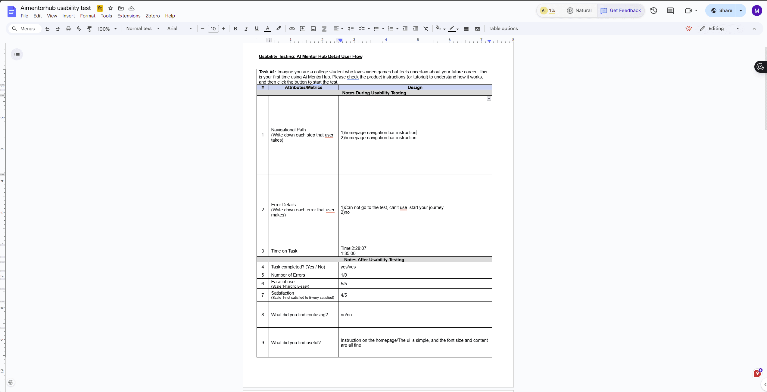Click the print icon
The image size is (767, 392).
pyautogui.click(x=68, y=29)
